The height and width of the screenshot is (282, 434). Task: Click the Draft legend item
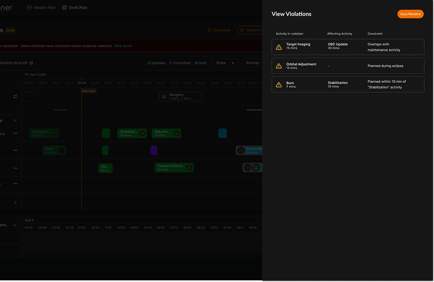click(201, 63)
